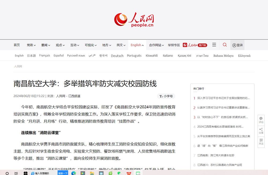Click the taskbar search input field

[43, 173]
